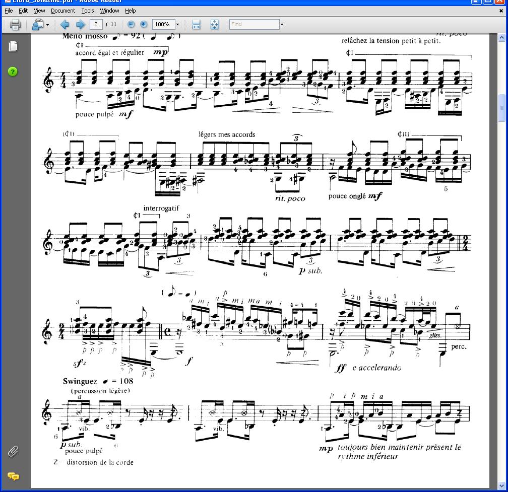Open the Pages panel in sidebar
Viewport: 508px width, 492px height.
pyautogui.click(x=13, y=46)
